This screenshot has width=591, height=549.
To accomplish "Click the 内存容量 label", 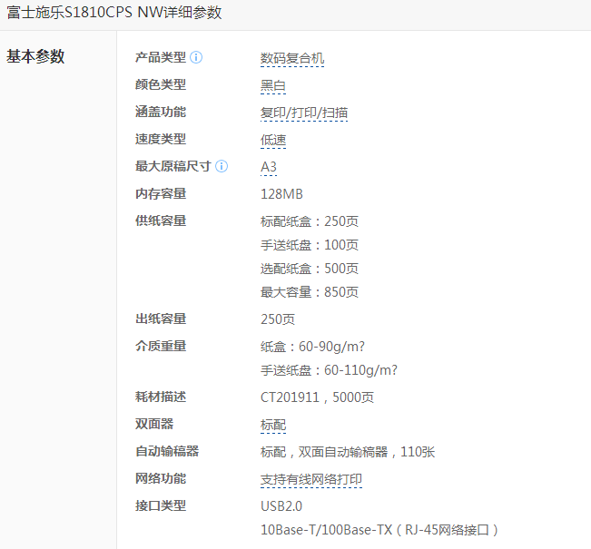I will (161, 193).
